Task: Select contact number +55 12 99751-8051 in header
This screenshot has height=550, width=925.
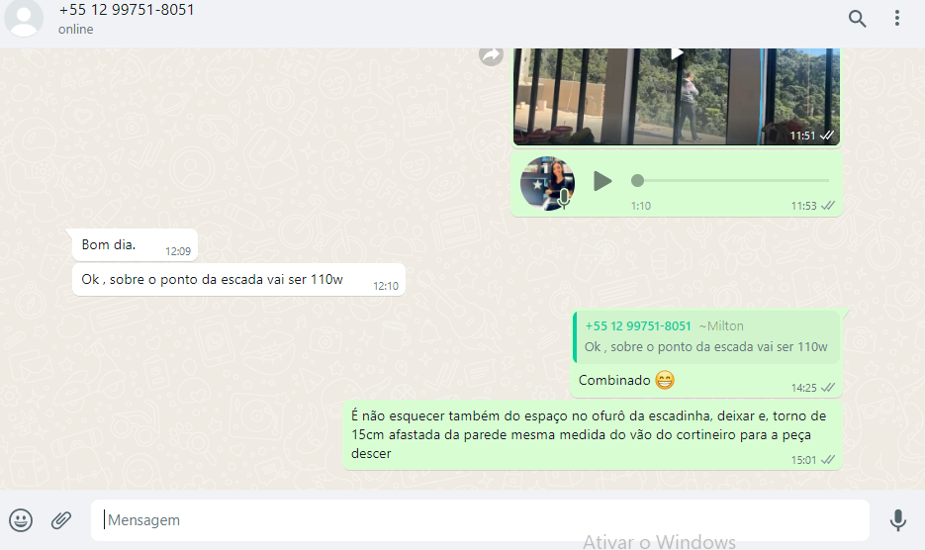Action: [x=127, y=10]
